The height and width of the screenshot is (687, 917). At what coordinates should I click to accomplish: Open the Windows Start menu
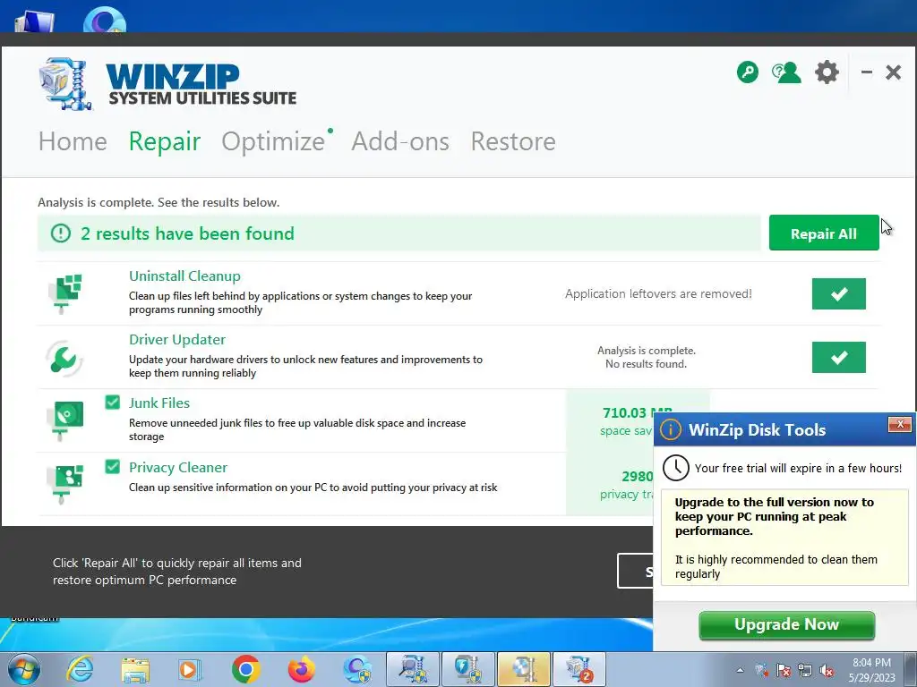[x=23, y=669]
